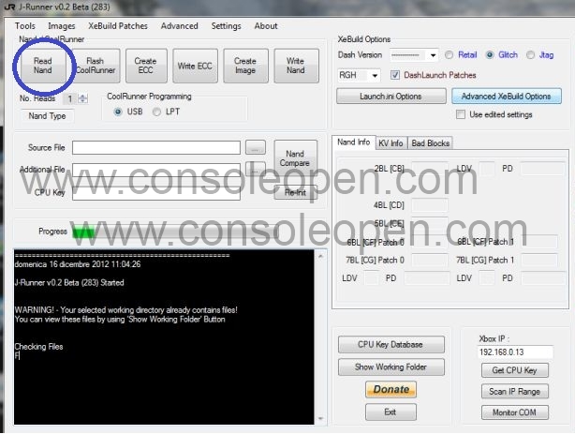Open the CPU Key Database
Image resolution: width=575 pixels, height=434 pixels.
391,345
